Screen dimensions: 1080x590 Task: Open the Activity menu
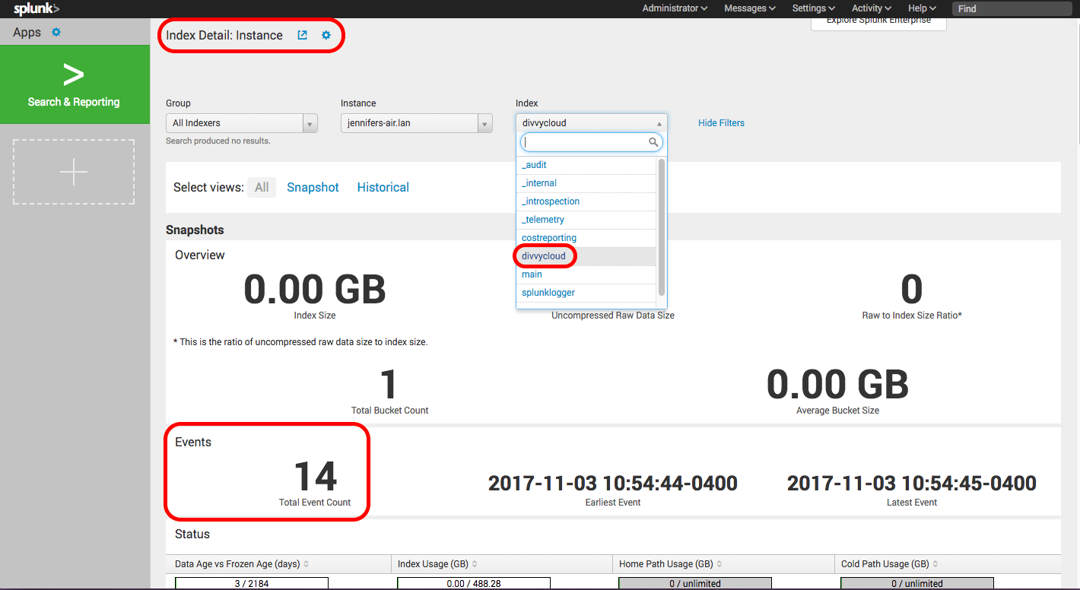(872, 8)
